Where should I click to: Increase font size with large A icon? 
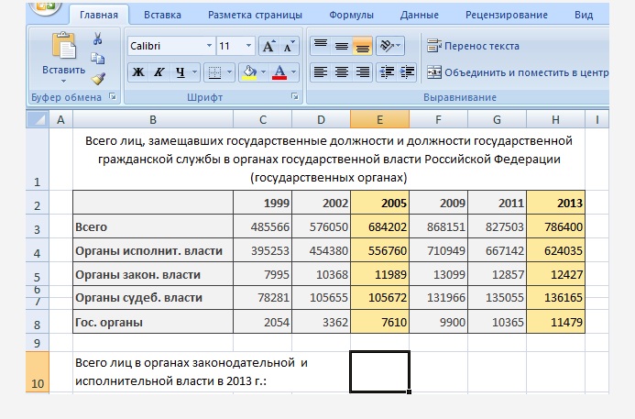(268, 46)
